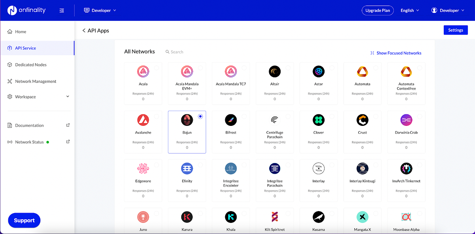Click the Kusama bird logo

[x=319, y=217]
